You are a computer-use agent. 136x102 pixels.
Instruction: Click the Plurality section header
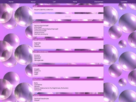point(68,95)
